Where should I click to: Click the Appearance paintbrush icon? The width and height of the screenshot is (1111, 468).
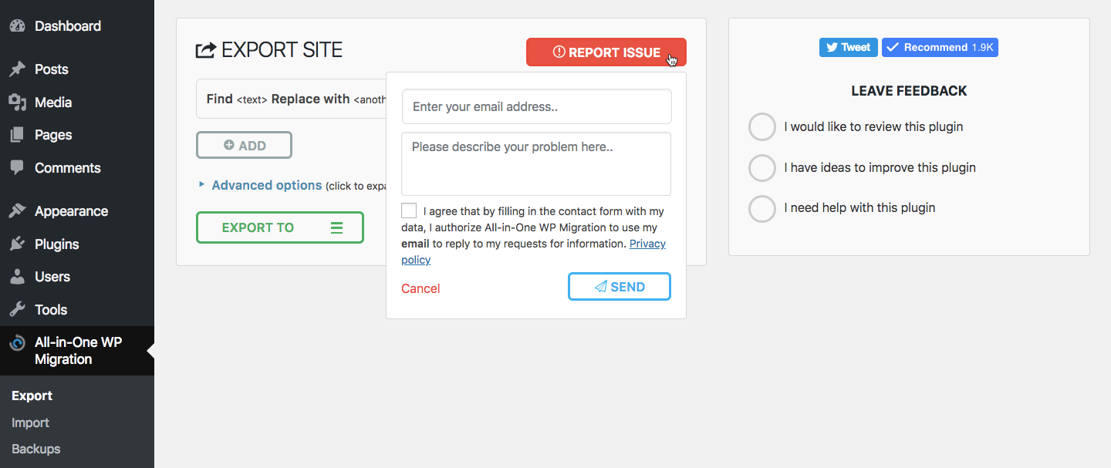point(17,211)
